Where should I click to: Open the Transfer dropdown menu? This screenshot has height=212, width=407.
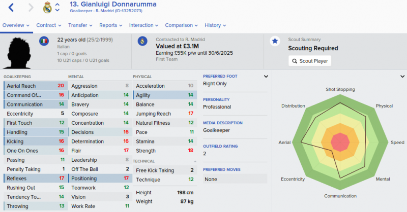80,25
